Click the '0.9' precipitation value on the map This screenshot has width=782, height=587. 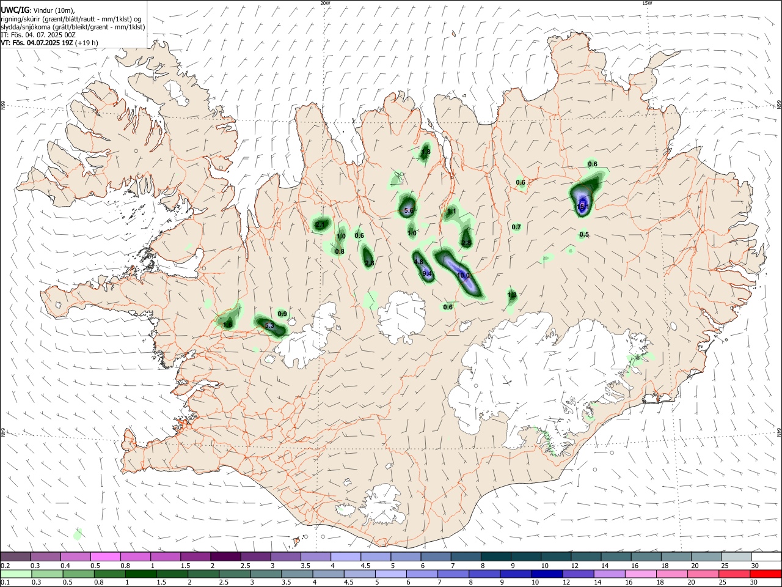(x=282, y=314)
